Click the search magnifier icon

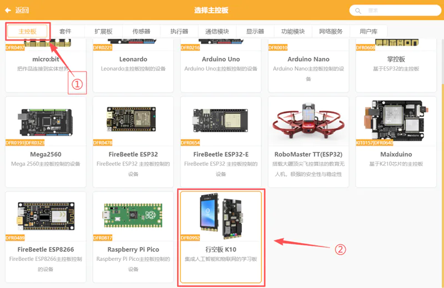pos(358,11)
